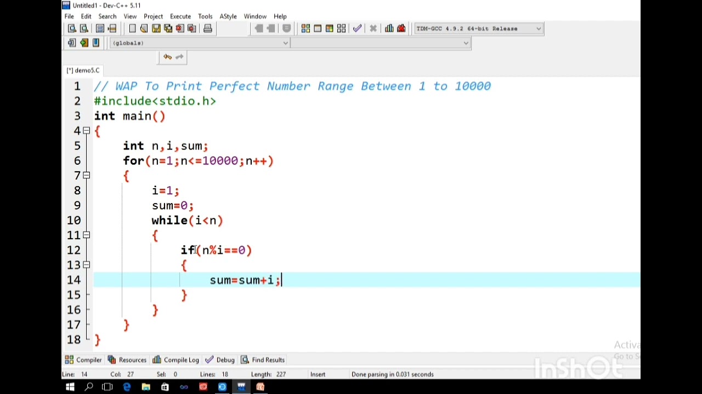
Task: Open the Project menu
Action: click(153, 16)
